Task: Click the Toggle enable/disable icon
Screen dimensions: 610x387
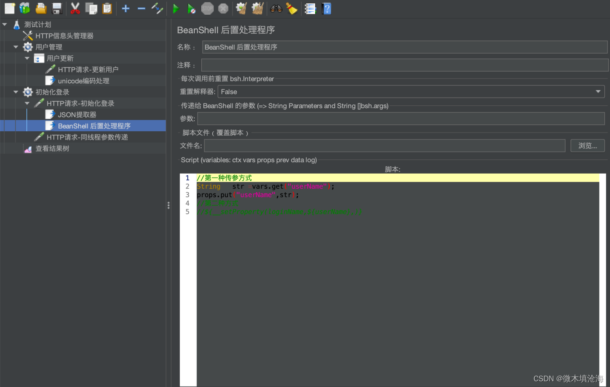Action: (x=157, y=9)
